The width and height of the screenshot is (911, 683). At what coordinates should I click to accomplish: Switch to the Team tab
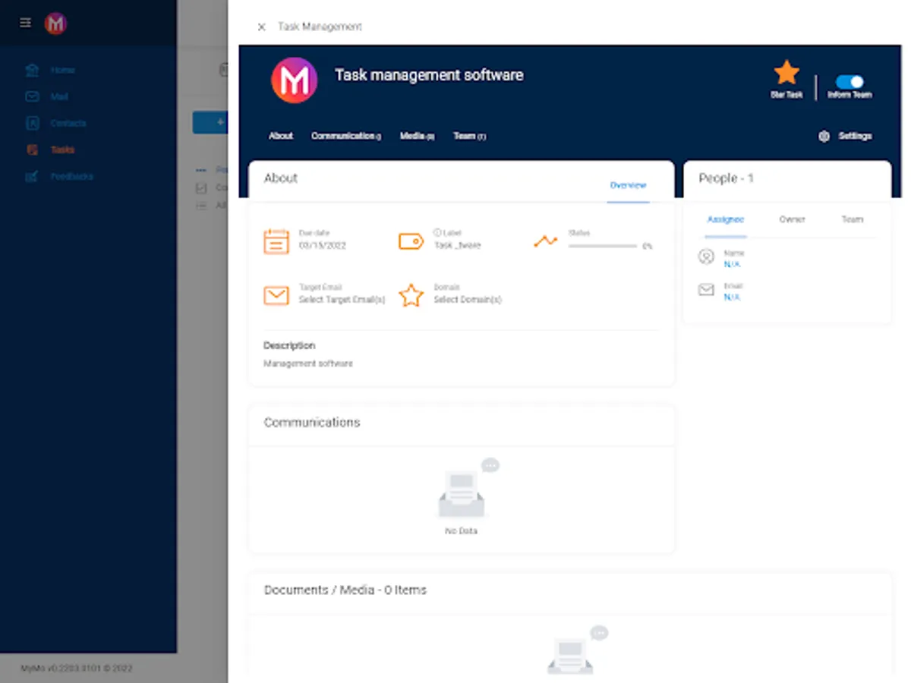tap(469, 136)
